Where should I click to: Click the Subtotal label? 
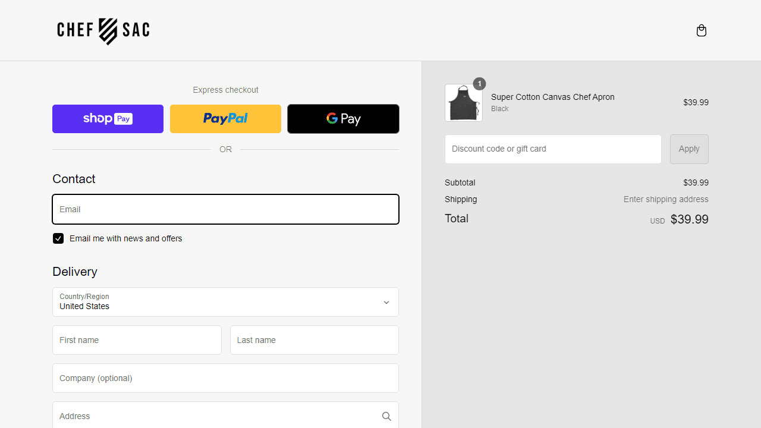(x=460, y=182)
